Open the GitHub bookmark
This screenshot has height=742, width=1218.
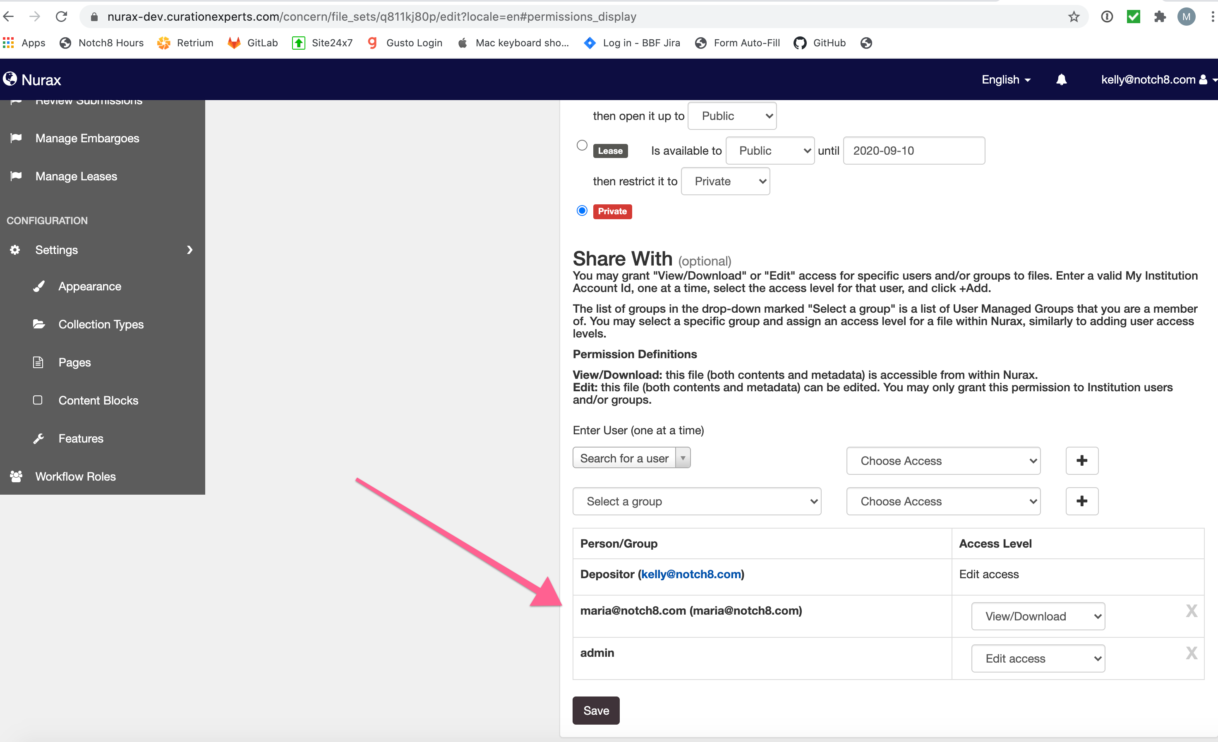coord(820,43)
